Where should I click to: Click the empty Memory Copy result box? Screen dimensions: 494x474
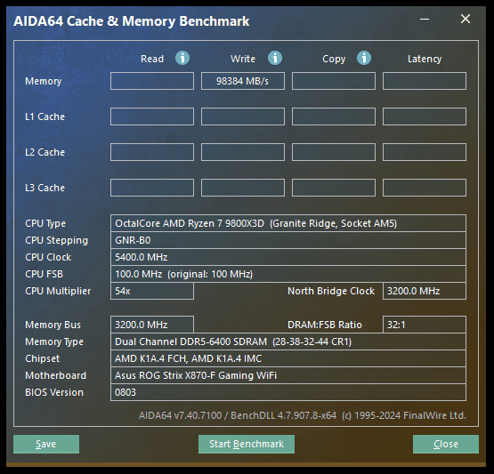click(333, 81)
